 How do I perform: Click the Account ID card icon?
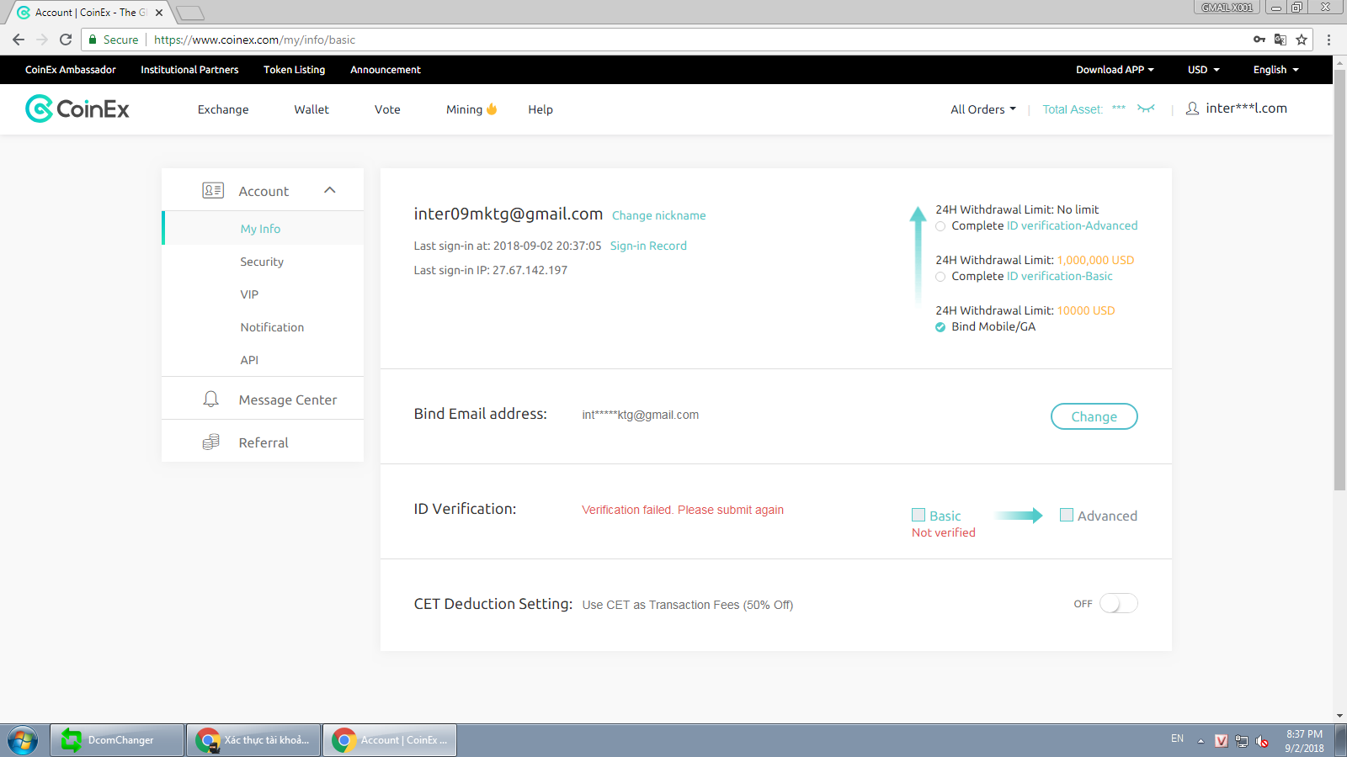point(213,191)
